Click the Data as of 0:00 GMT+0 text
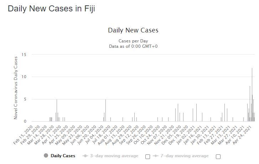259x164 pixels. coord(133,46)
